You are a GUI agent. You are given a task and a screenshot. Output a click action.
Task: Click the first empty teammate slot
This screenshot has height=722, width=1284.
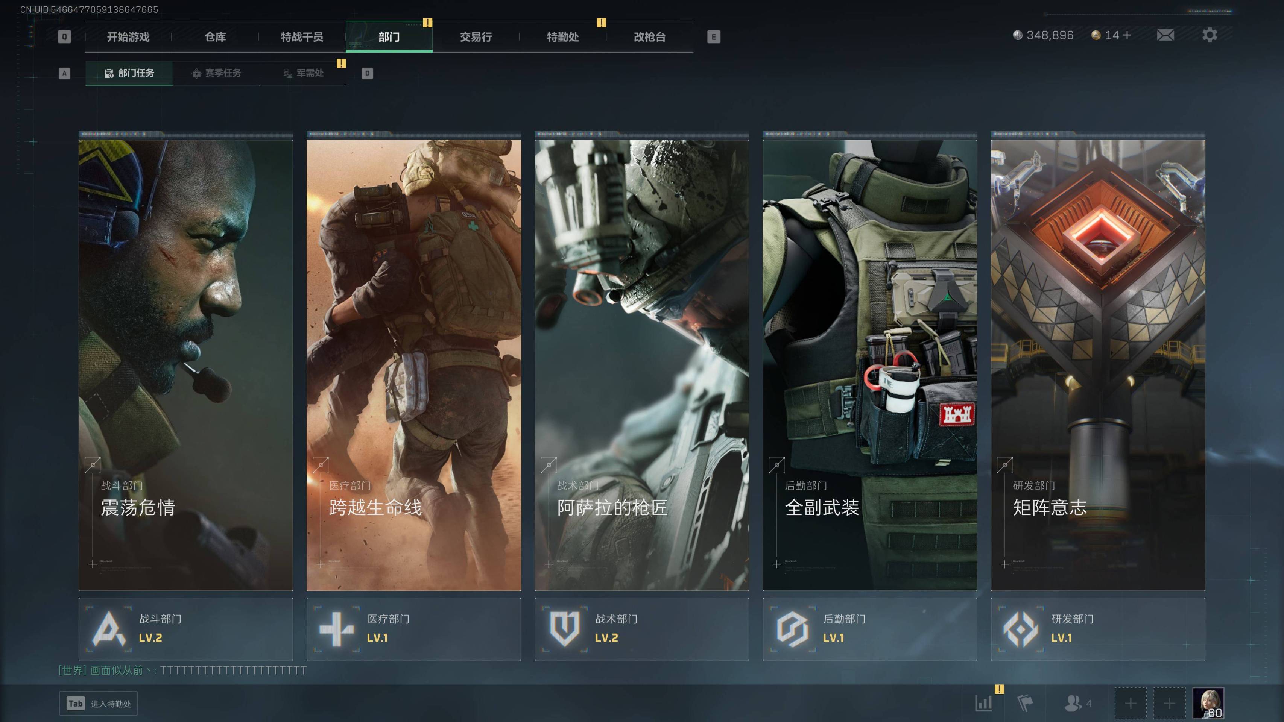tap(1130, 703)
